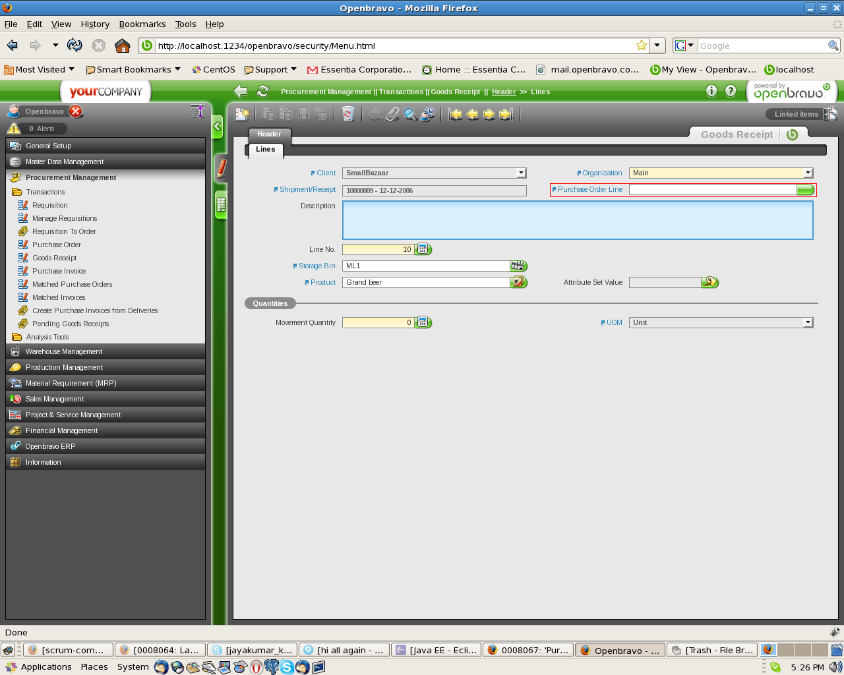
Task: Expand the Warehouse Management menu section
Action: coord(105,351)
